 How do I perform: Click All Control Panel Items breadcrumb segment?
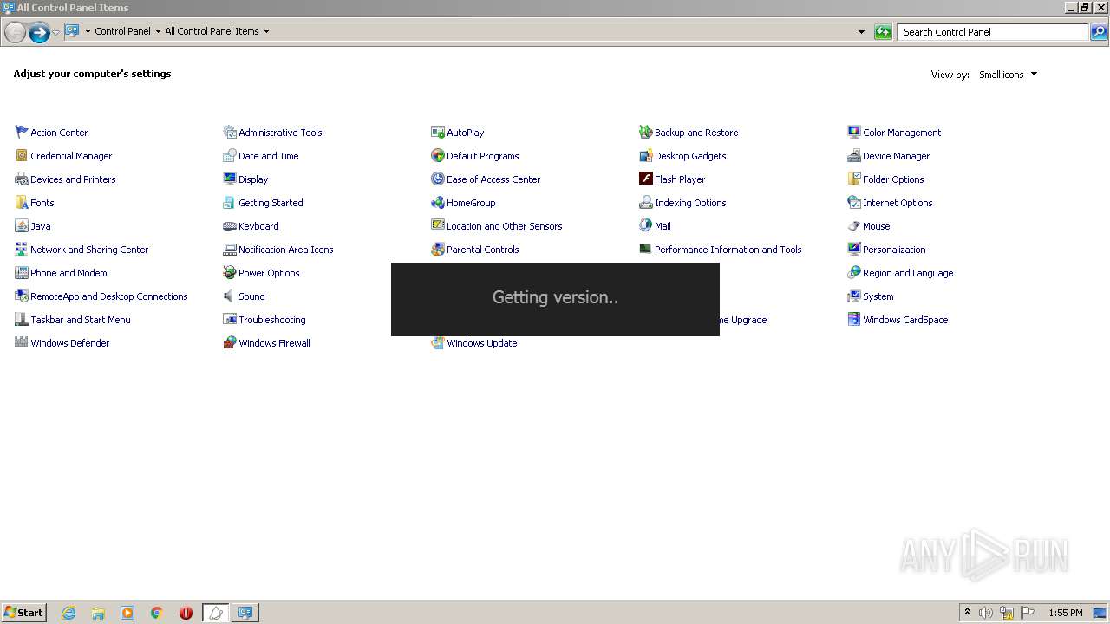coord(212,31)
